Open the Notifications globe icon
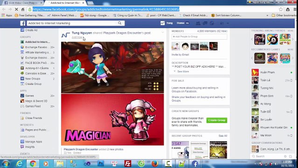Screen dimensions: 298x168 212,23
